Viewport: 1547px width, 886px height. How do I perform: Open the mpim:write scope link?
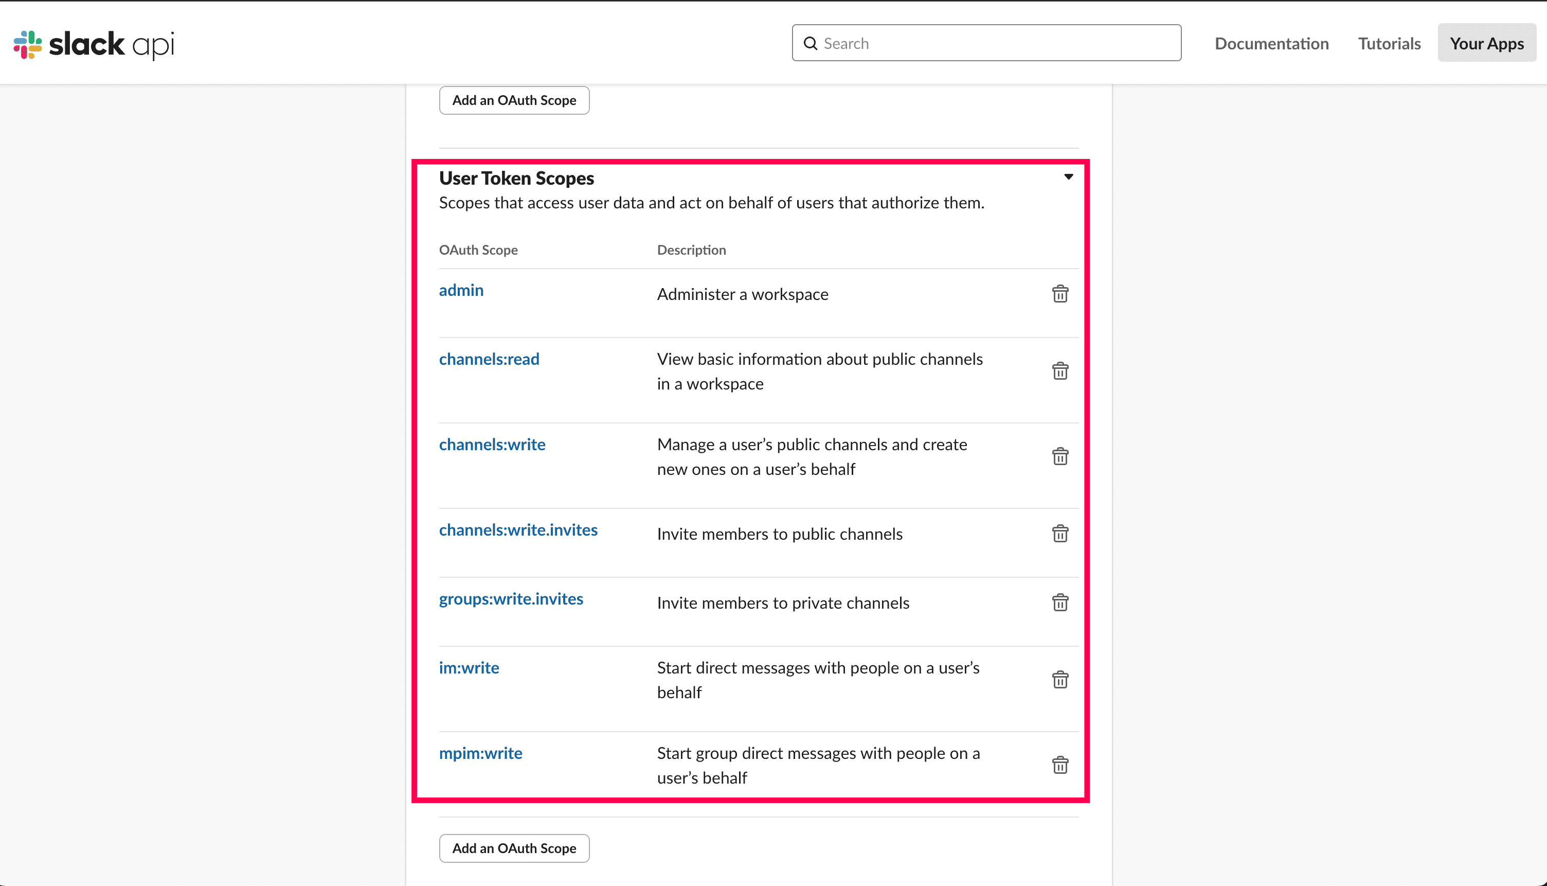[480, 753]
